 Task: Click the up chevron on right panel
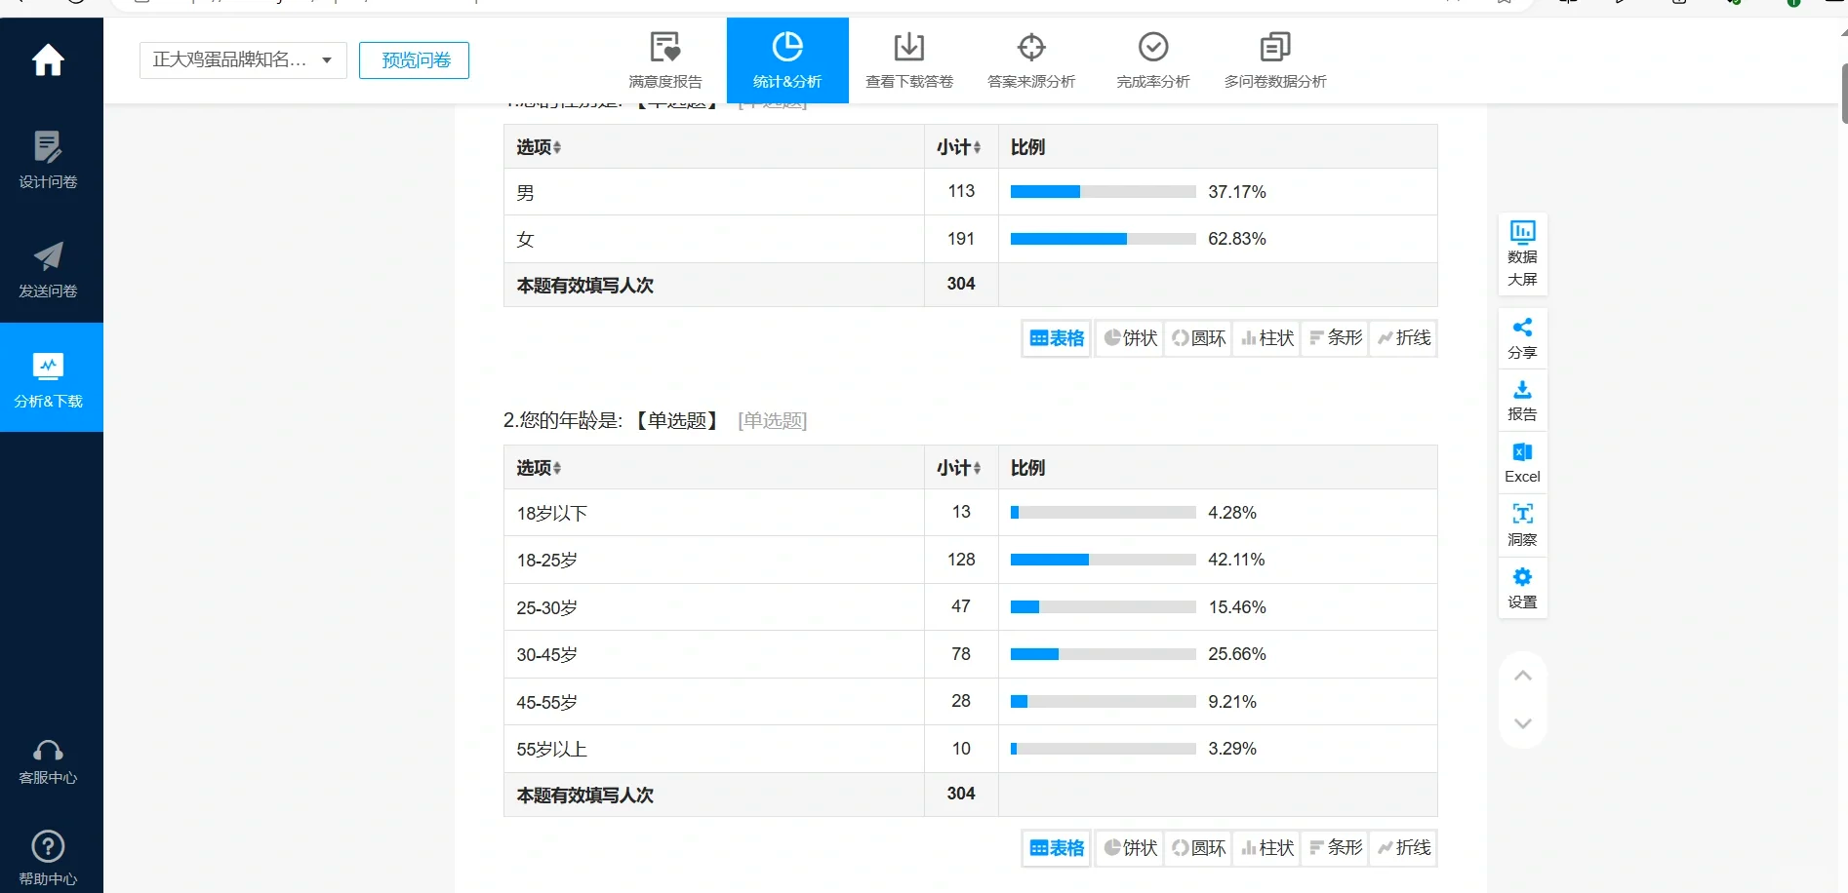coord(1522,674)
